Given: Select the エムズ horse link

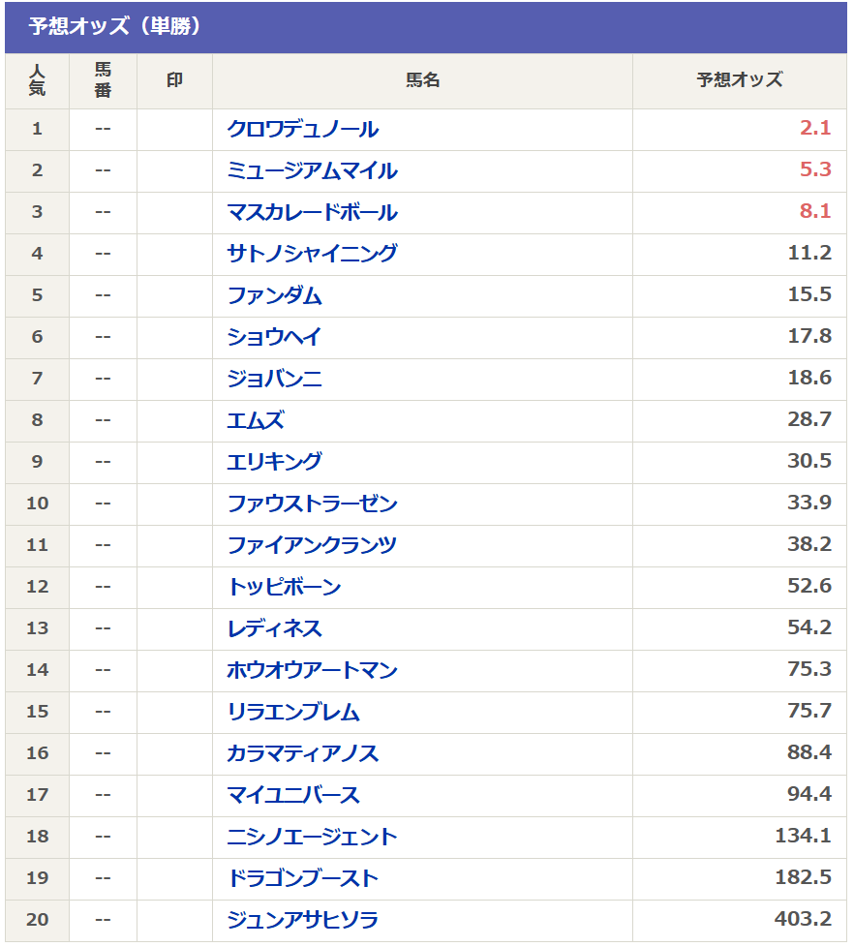Looking at the screenshot, I should coord(256,421).
